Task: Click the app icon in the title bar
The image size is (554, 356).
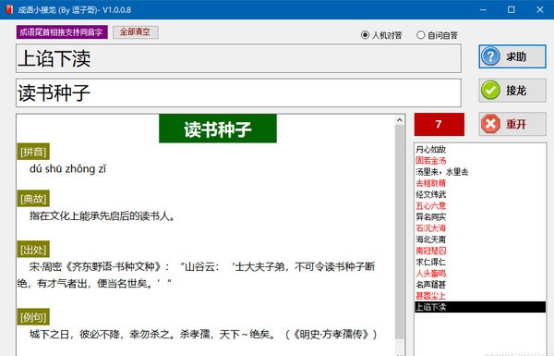Action: [9, 9]
